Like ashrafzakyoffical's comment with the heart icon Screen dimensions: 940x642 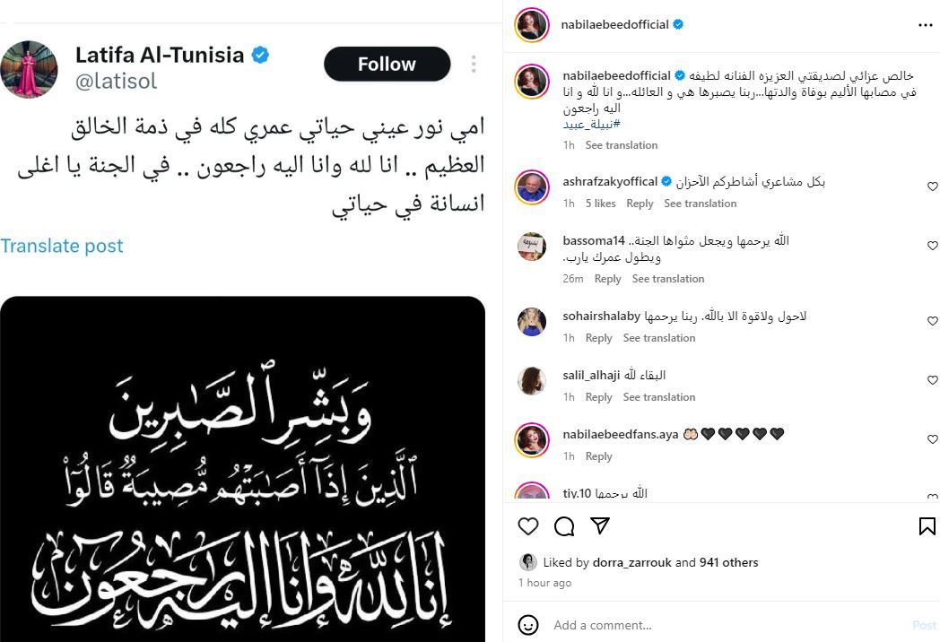[x=933, y=186]
